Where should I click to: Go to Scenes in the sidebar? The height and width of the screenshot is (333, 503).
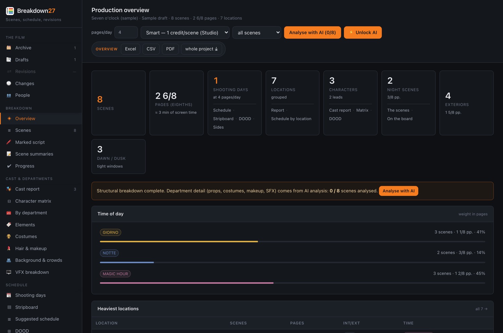[41, 130]
